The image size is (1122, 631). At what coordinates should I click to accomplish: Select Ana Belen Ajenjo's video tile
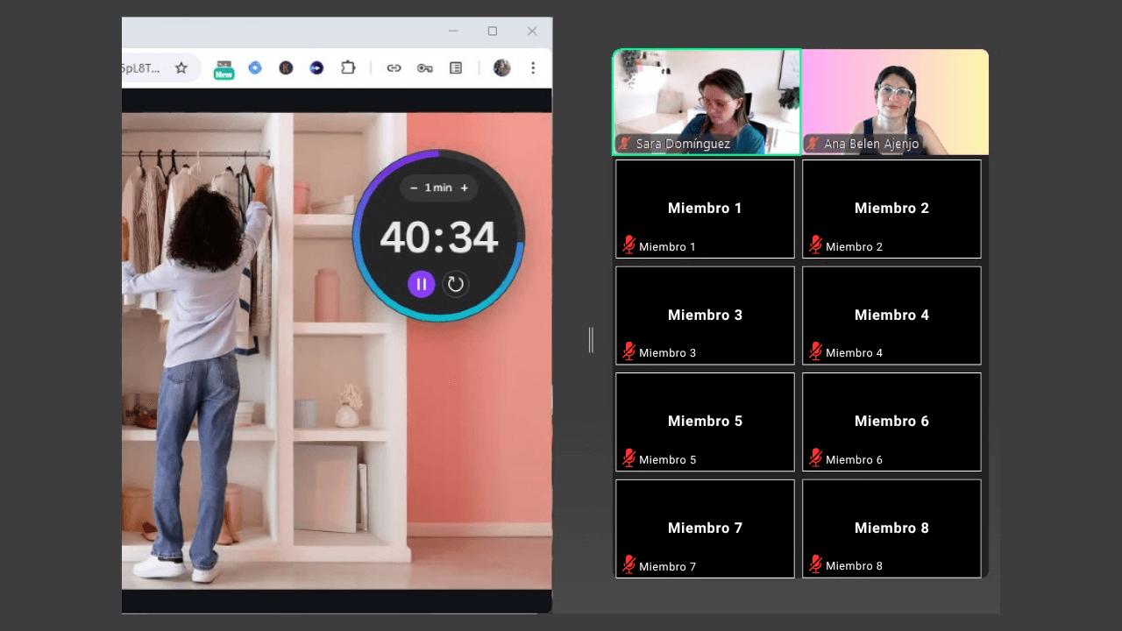(895, 101)
